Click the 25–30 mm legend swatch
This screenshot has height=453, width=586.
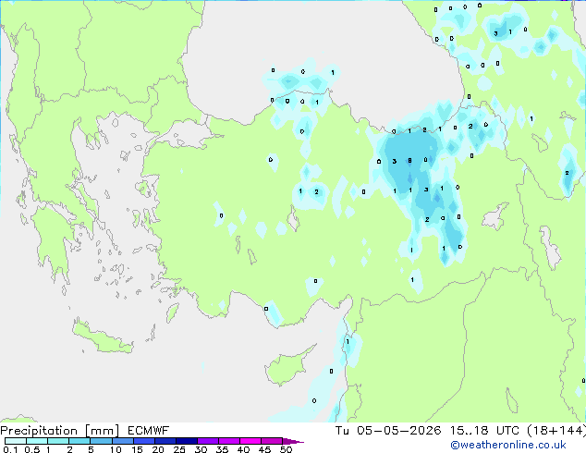pyautogui.click(x=187, y=441)
